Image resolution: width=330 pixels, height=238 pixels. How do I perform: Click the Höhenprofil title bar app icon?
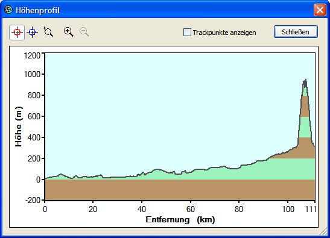(x=8, y=10)
